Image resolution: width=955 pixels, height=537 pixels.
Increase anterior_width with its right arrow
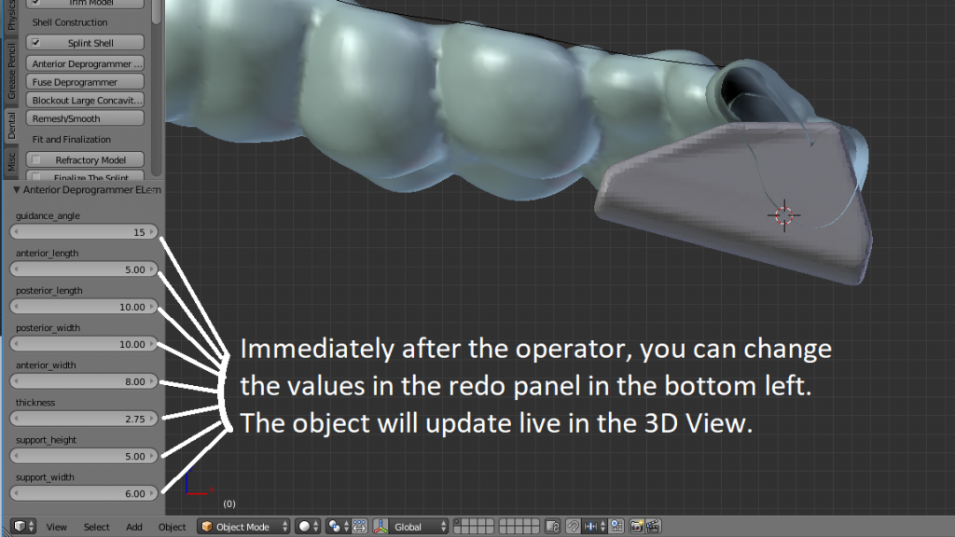152,381
